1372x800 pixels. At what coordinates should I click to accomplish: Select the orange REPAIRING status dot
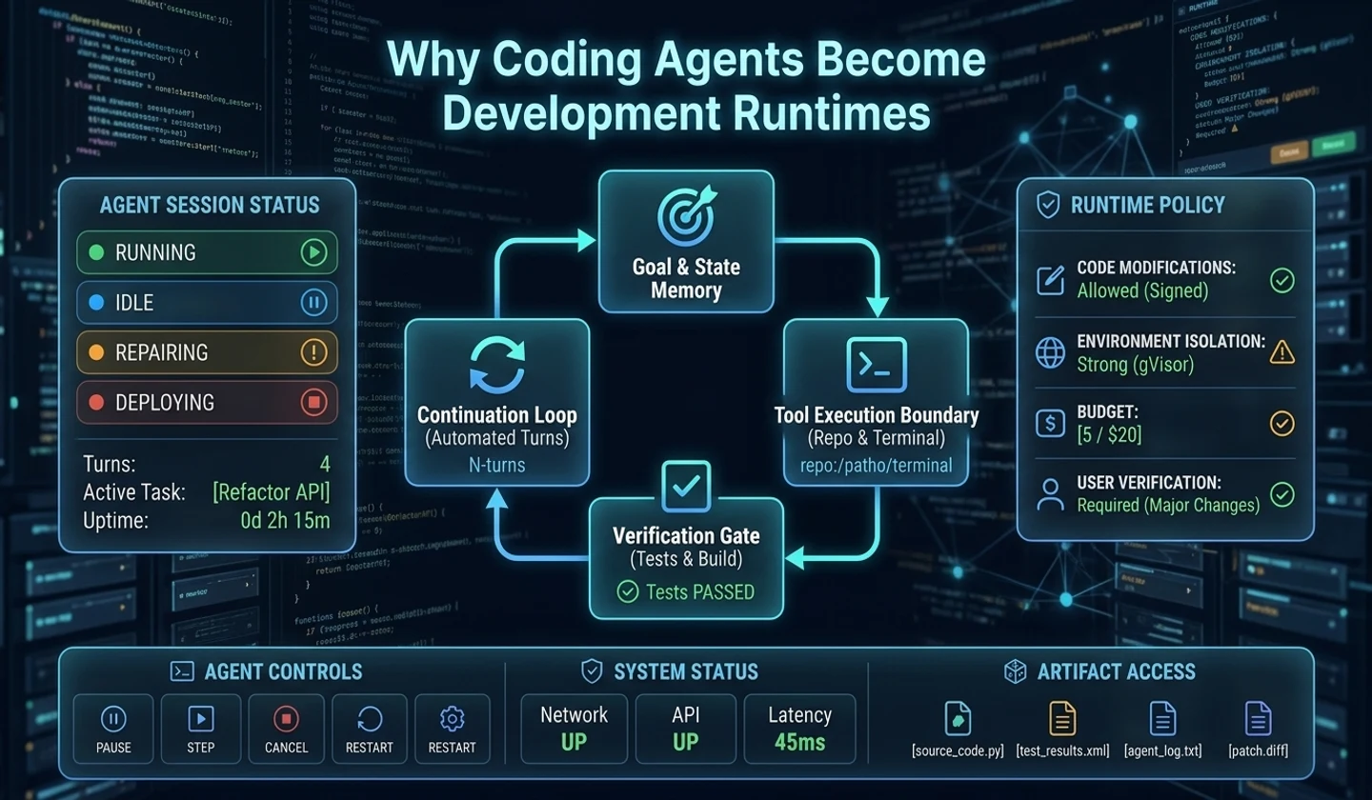[x=95, y=352]
